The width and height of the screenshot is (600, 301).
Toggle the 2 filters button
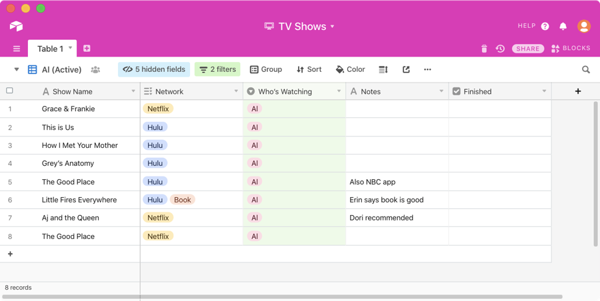(x=217, y=69)
